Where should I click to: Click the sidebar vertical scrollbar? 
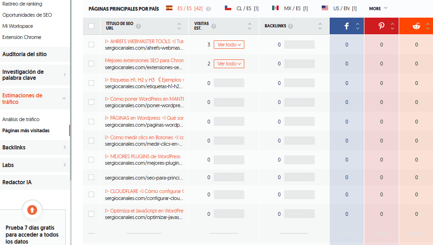70,90
